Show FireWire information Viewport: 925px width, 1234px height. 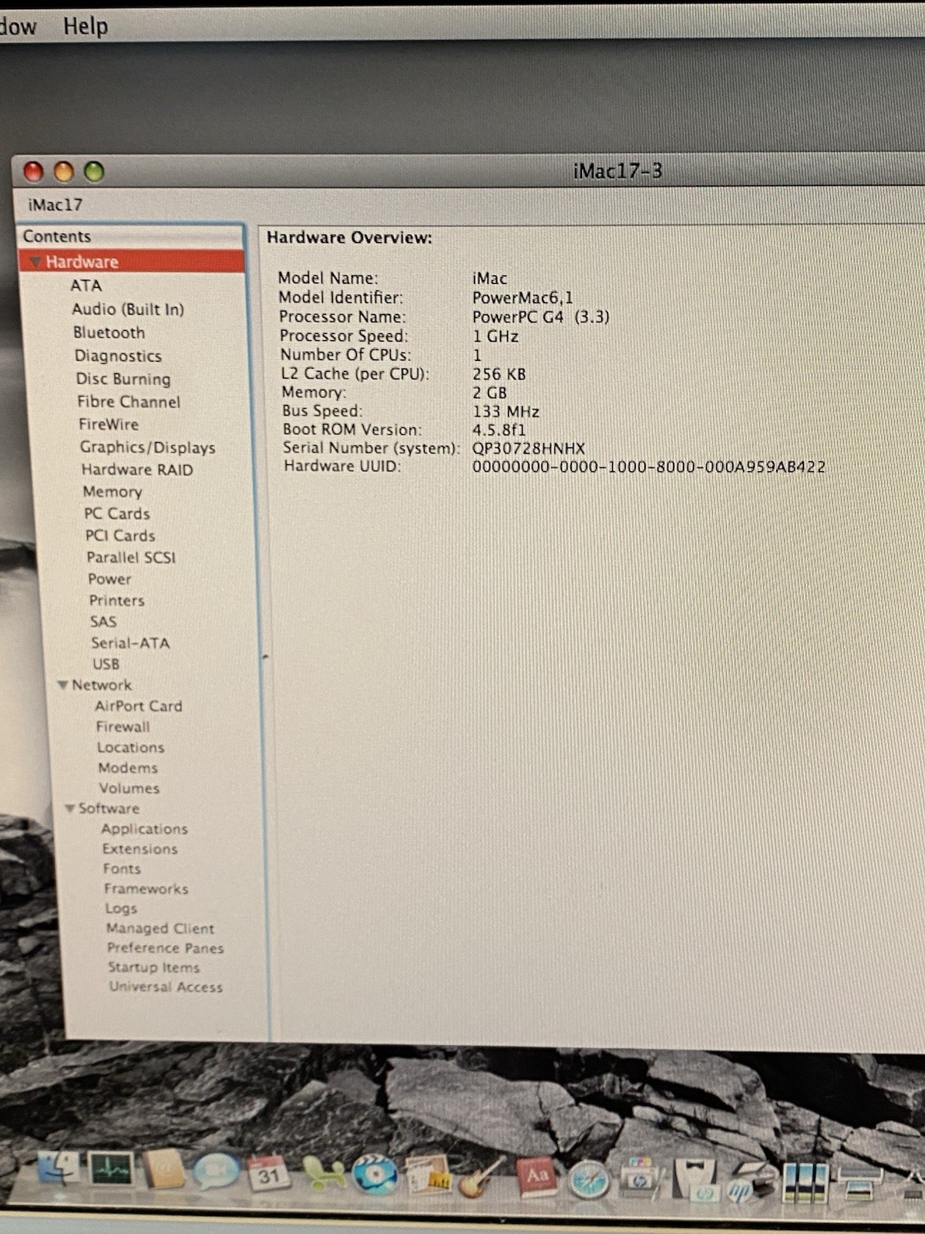109,424
